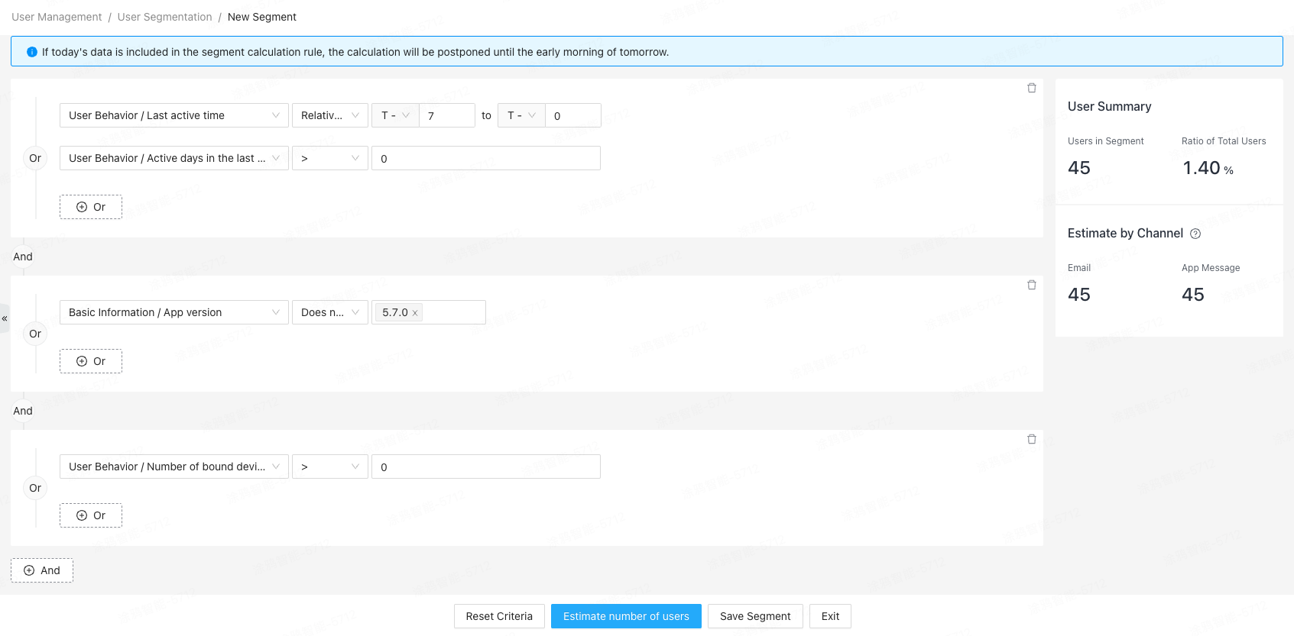Click the info icon in the notice banner
This screenshot has width=1294, height=636.
point(32,52)
